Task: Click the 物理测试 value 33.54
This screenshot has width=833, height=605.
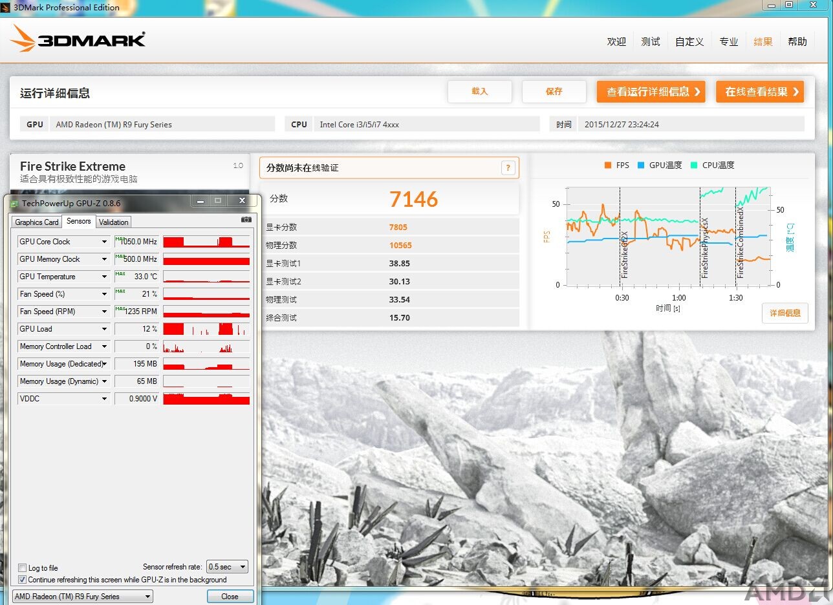Action: (x=400, y=300)
